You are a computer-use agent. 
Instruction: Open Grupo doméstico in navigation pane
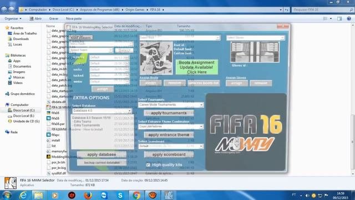tap(23, 94)
